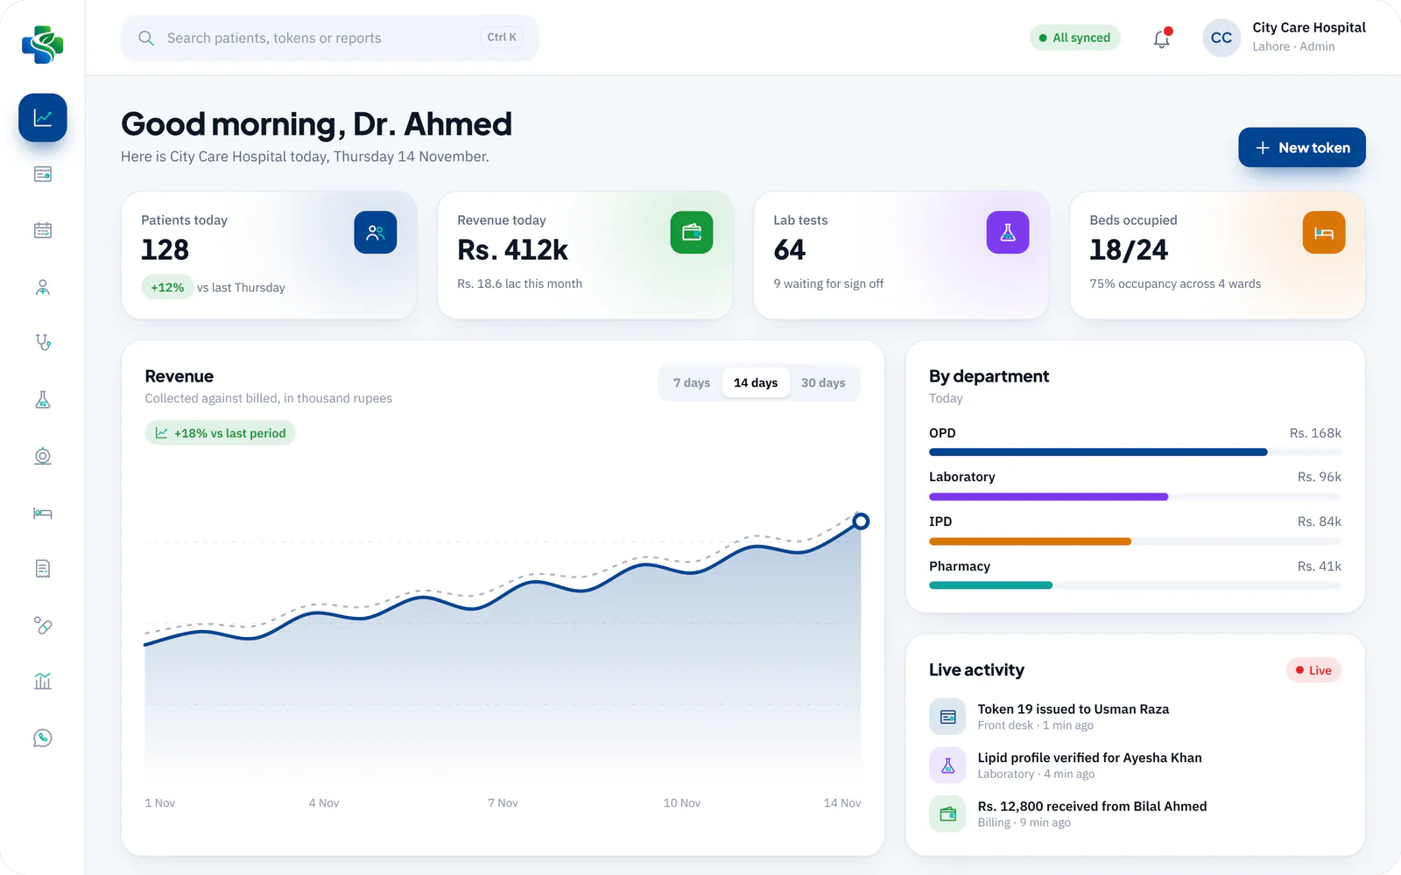Screen dimensions: 1401x875
Task: Open the tokens card icon in sidebar
Action: pos(43,174)
